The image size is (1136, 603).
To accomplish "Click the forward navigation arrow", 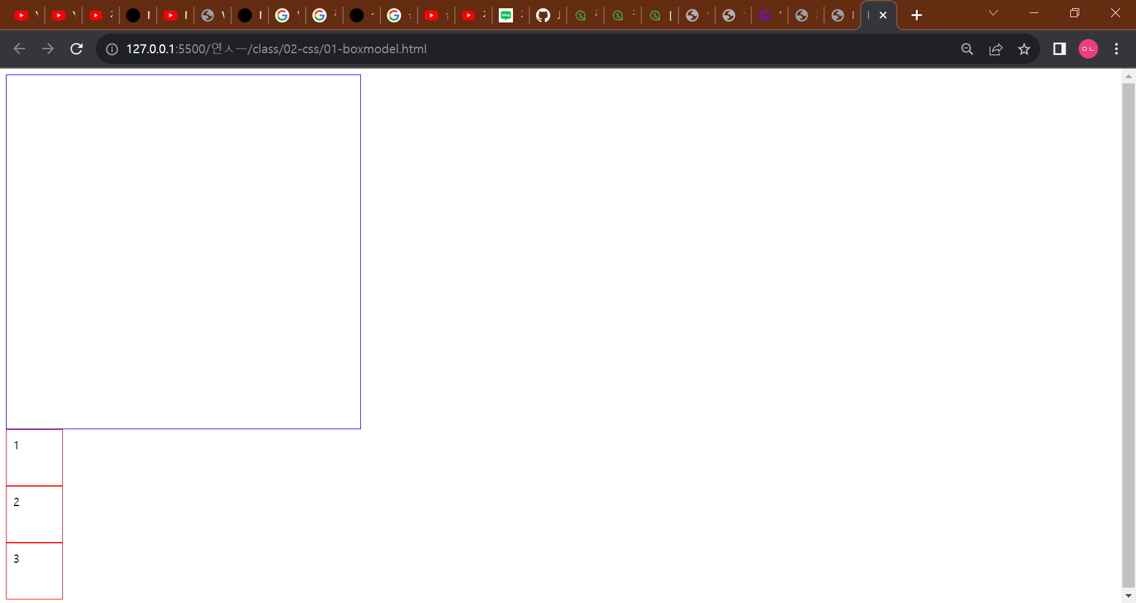I will 48,49.
